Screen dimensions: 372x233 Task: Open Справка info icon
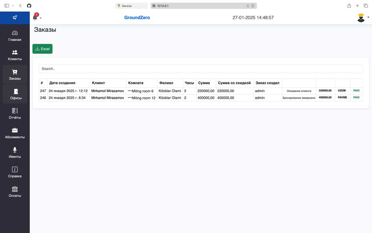[x=15, y=169]
